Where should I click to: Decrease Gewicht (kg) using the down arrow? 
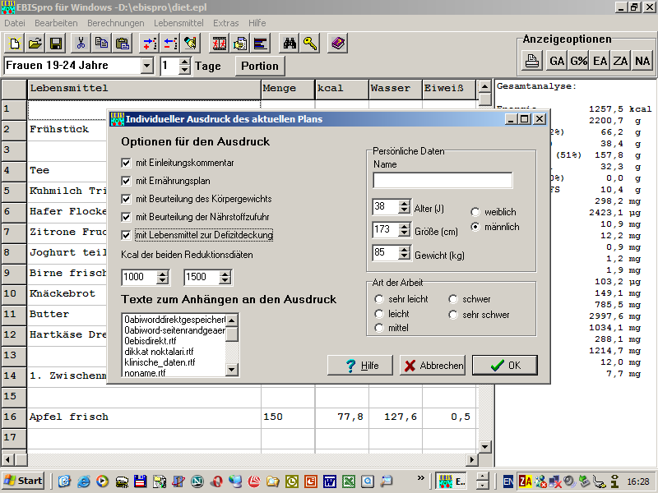click(404, 256)
